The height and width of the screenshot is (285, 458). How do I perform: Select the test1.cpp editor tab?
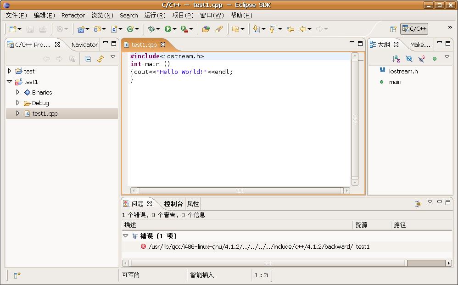(x=144, y=45)
